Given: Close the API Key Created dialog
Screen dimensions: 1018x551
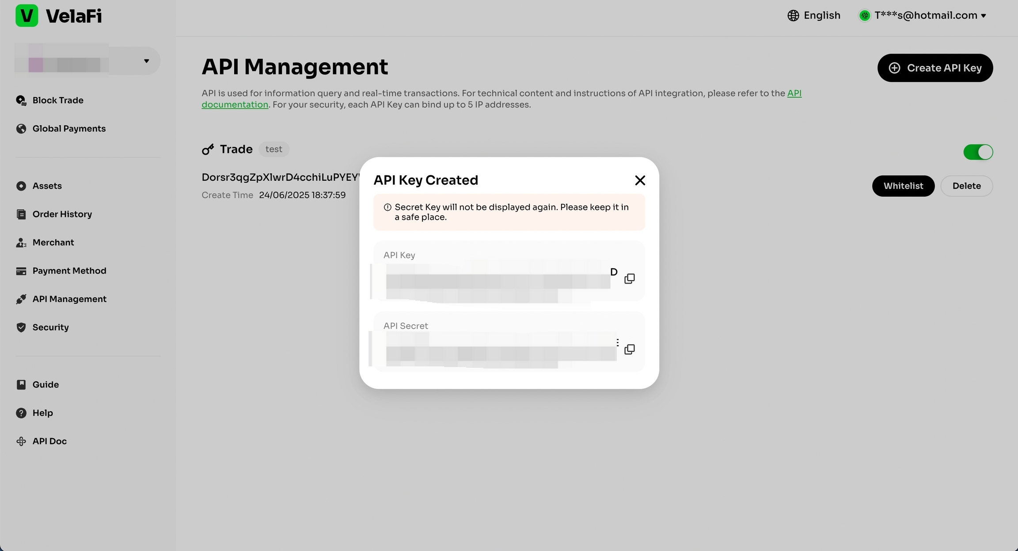Looking at the screenshot, I should pos(640,180).
